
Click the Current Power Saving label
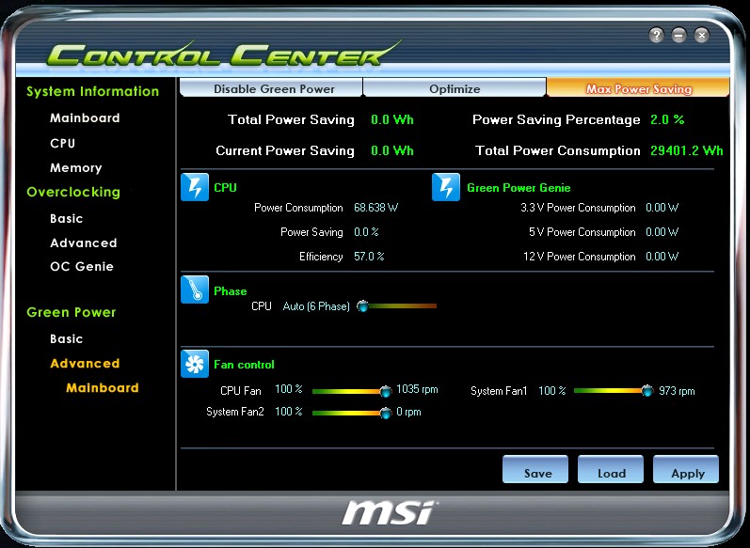[x=285, y=150]
